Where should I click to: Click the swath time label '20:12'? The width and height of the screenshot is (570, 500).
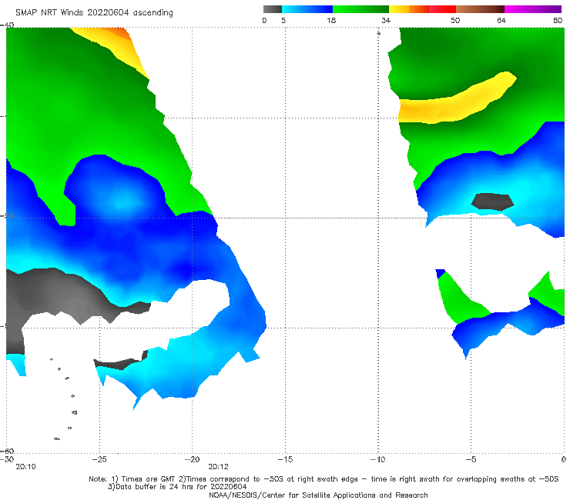pos(218,467)
